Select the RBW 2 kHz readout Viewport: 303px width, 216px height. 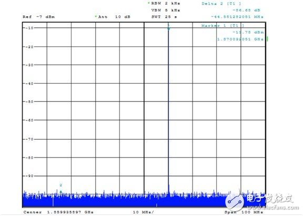[165, 3]
